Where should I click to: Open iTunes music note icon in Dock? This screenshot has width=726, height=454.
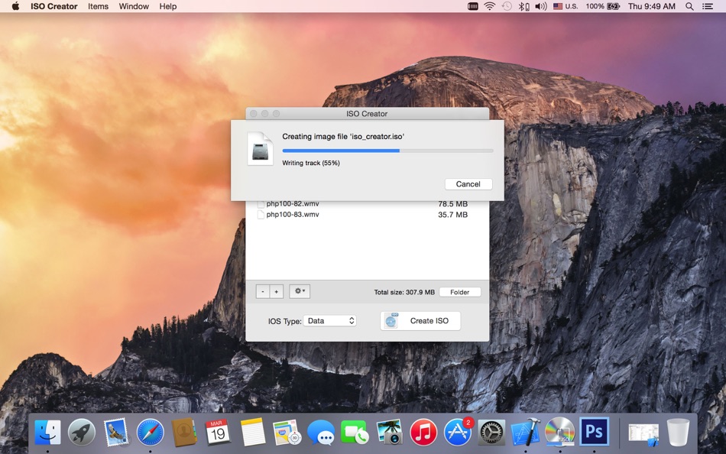pyautogui.click(x=423, y=433)
